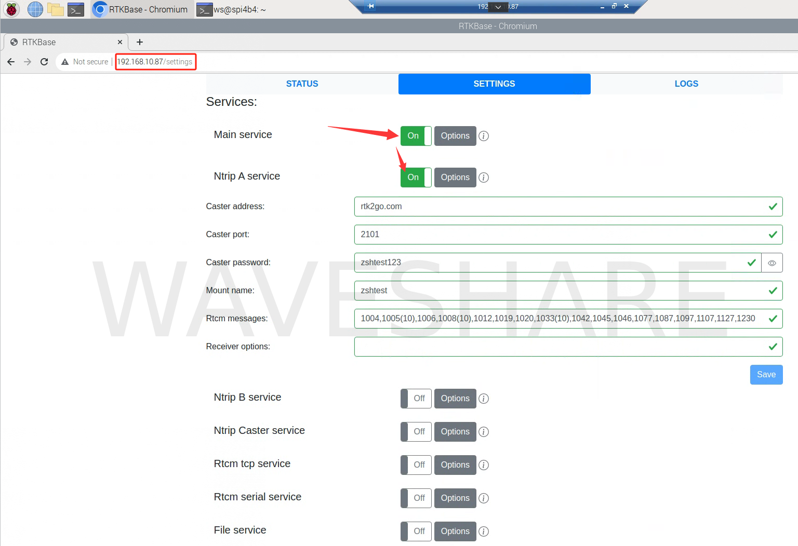Show info for Ntrip B service
The image size is (798, 546).
tap(484, 399)
